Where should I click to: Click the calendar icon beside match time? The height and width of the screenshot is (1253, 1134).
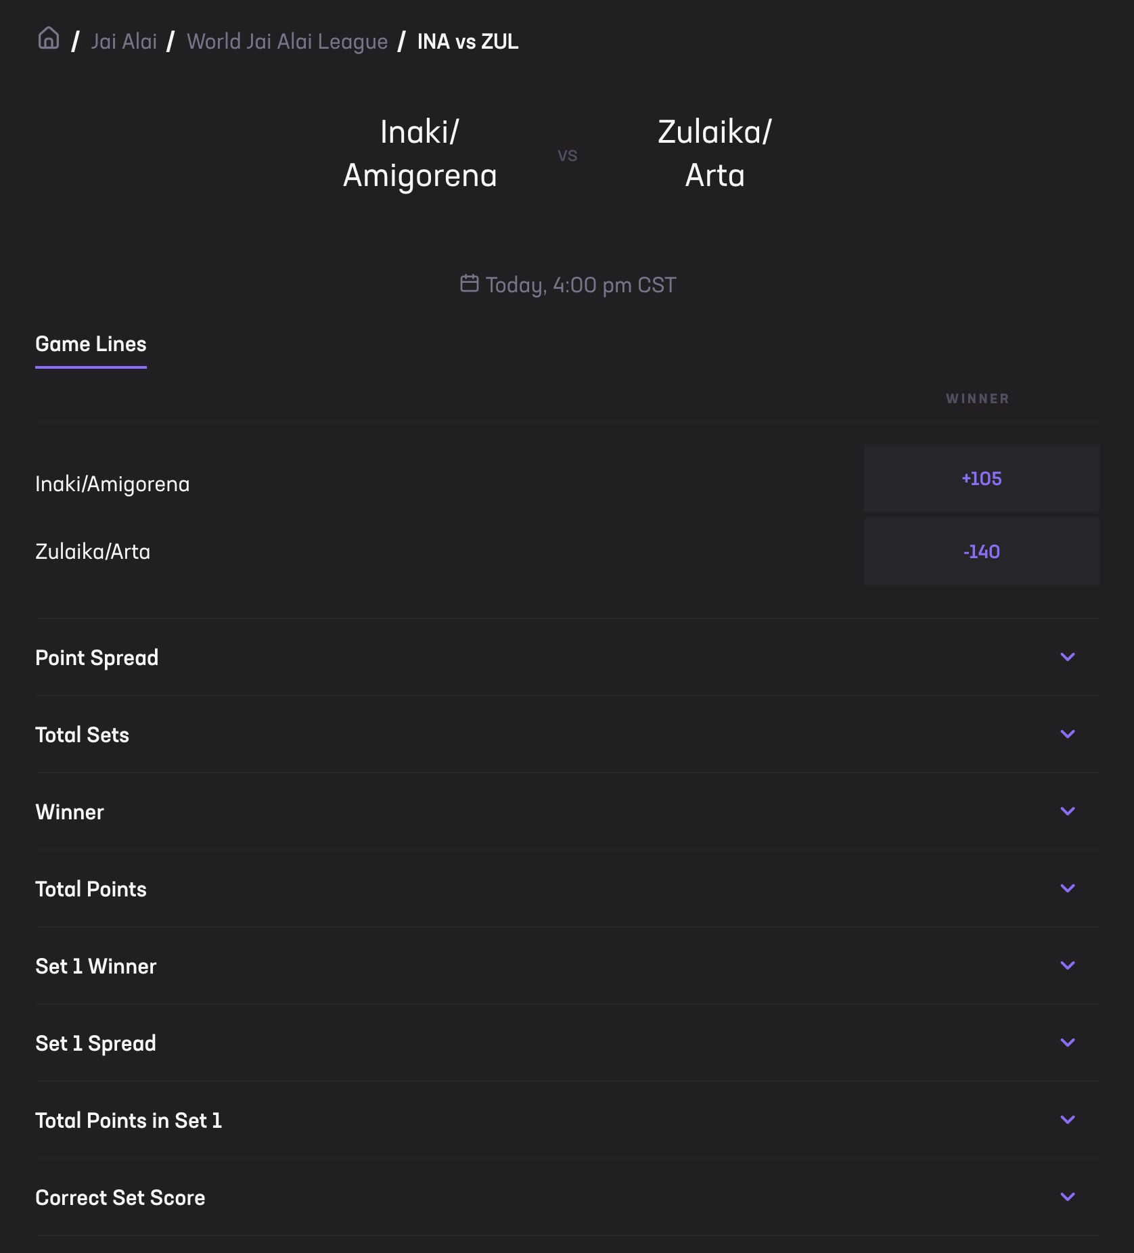point(469,283)
